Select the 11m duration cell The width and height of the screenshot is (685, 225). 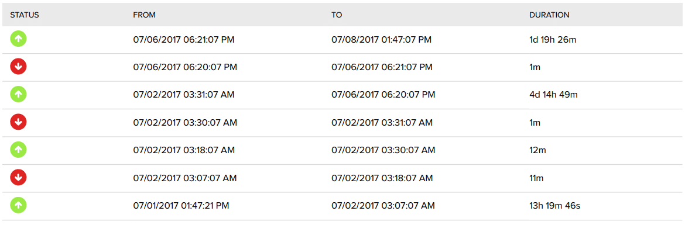(x=535, y=178)
